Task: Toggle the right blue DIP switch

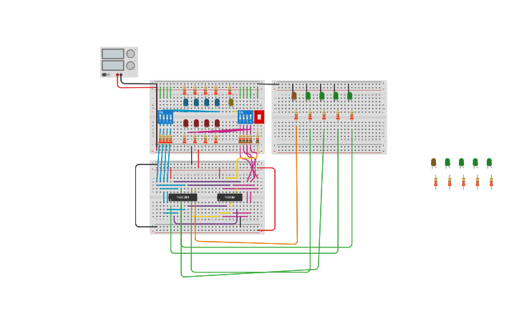Action: tap(245, 117)
